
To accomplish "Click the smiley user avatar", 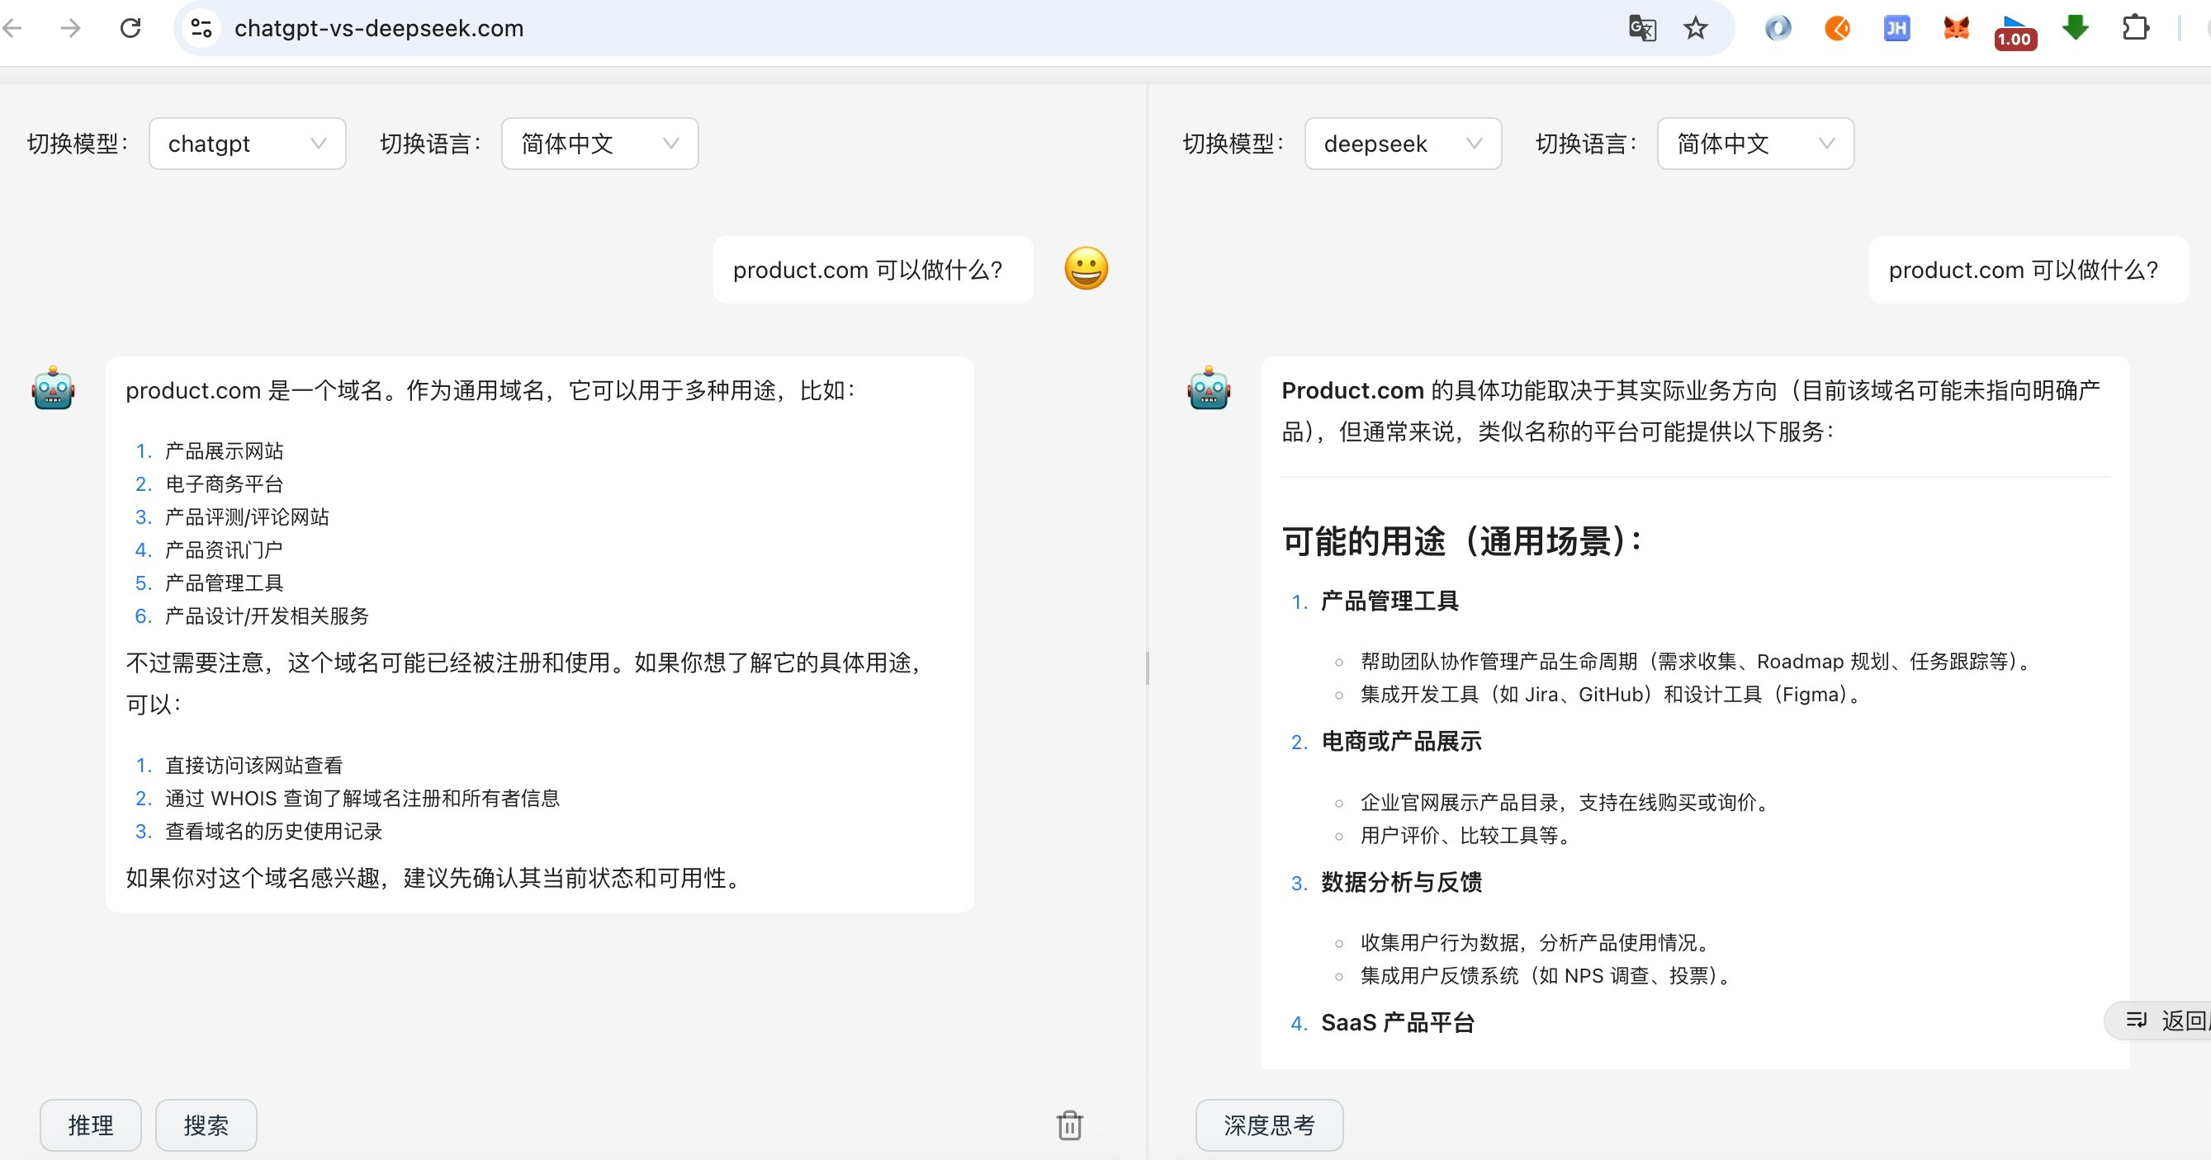I will [1086, 269].
